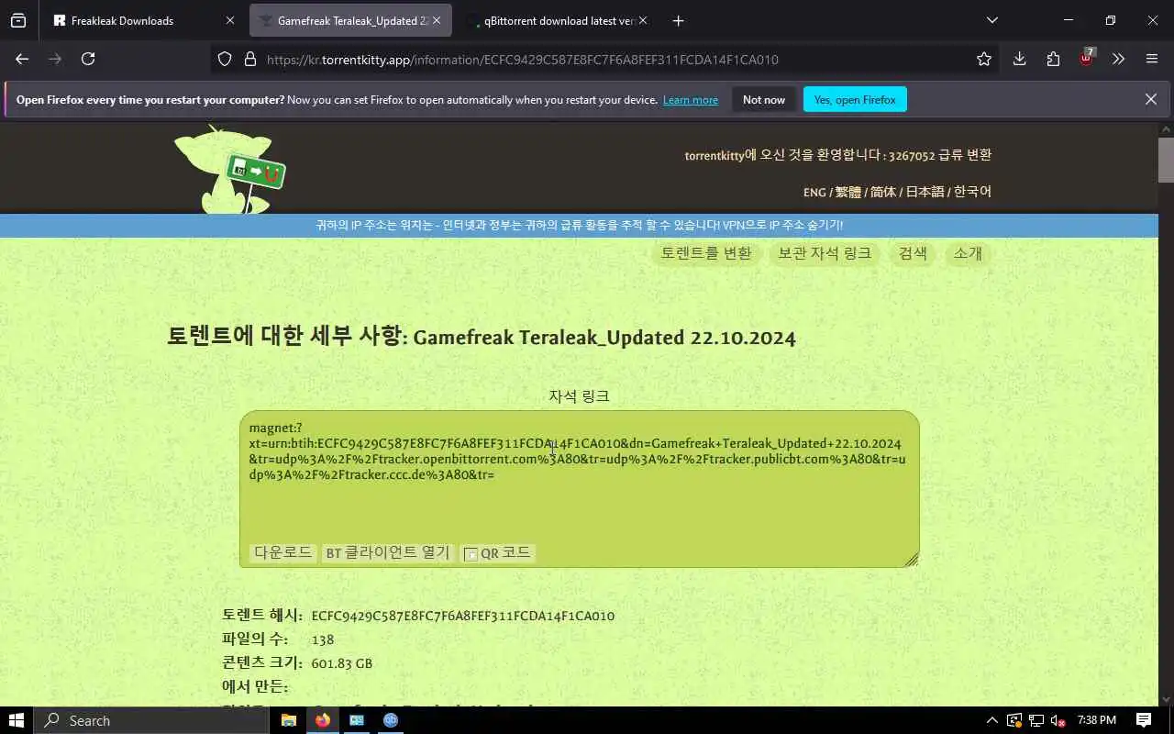Open the 소개 menu item
This screenshot has width=1174, height=734.
[968, 253]
